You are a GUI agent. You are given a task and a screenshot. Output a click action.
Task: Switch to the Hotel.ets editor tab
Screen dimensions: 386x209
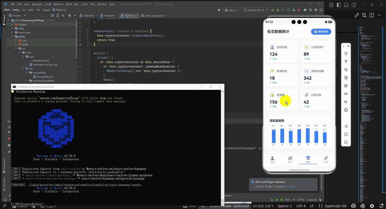tap(109, 16)
